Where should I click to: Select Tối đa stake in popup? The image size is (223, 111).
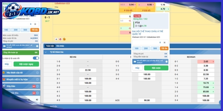[164, 48]
